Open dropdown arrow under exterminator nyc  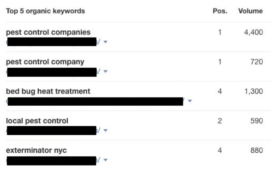(x=105, y=160)
